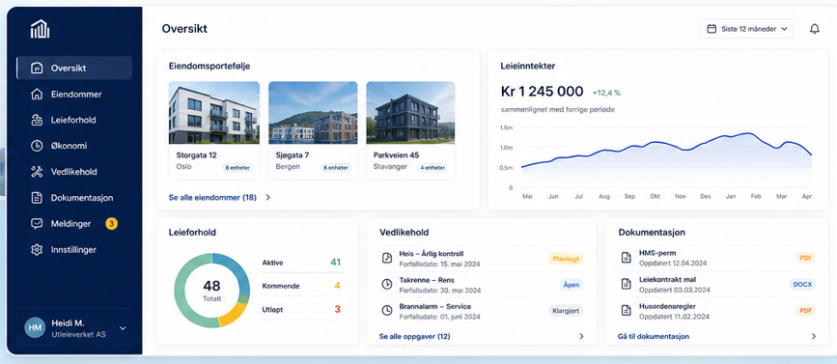This screenshot has width=837, height=364.
Task: Click the Oversikt house icon in sidebar
Action: click(37, 69)
